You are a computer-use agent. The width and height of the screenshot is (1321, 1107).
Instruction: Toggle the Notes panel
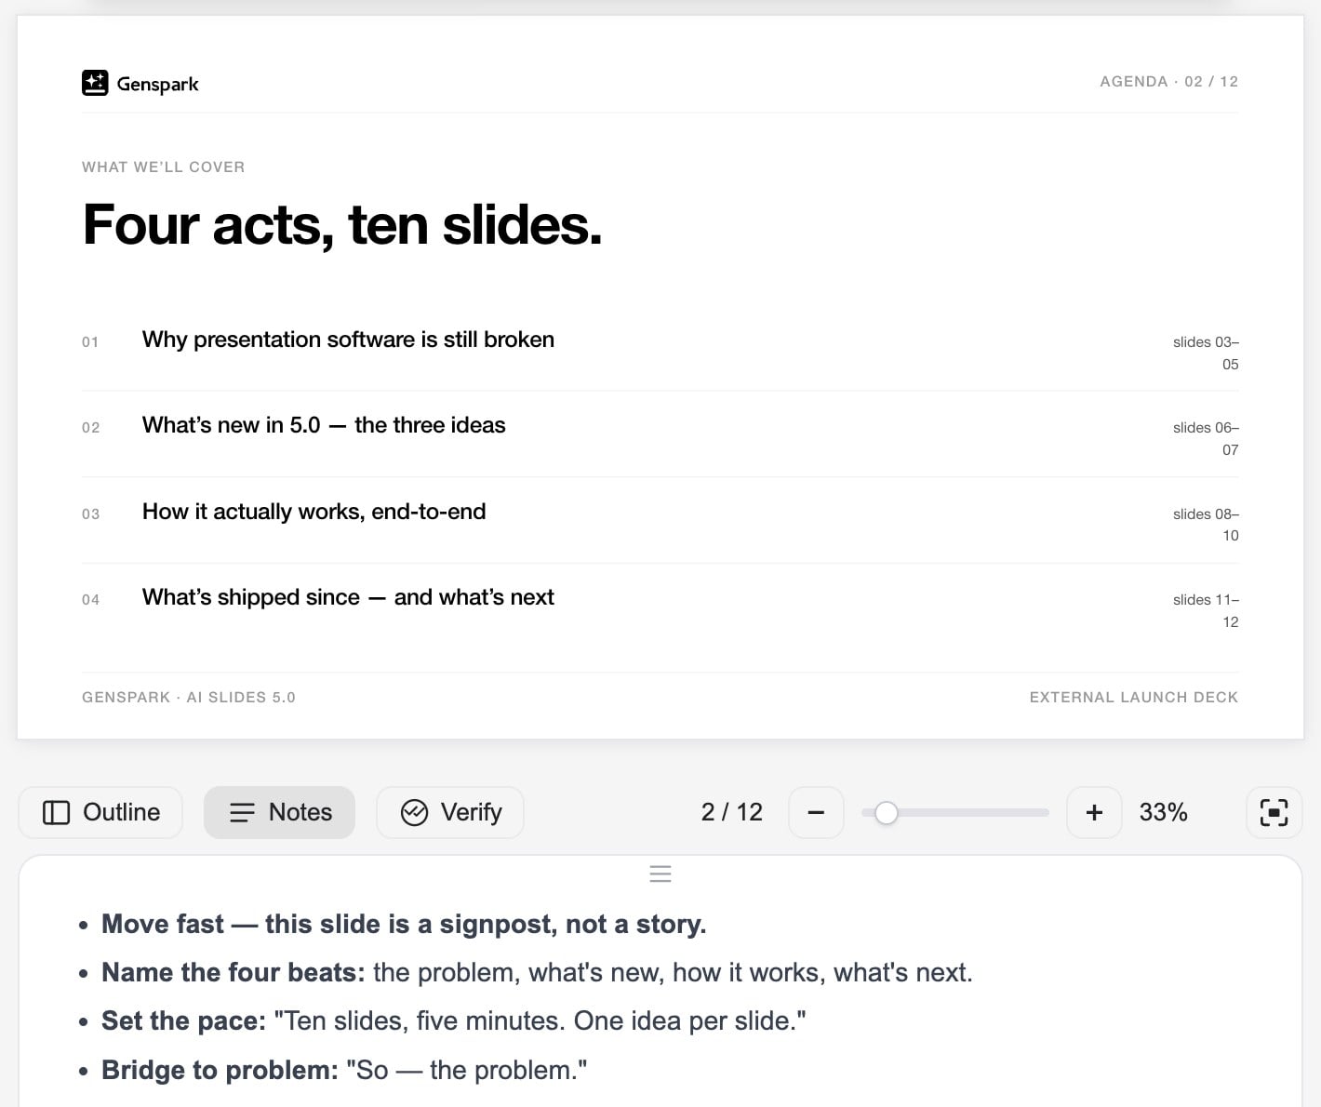coord(279,812)
